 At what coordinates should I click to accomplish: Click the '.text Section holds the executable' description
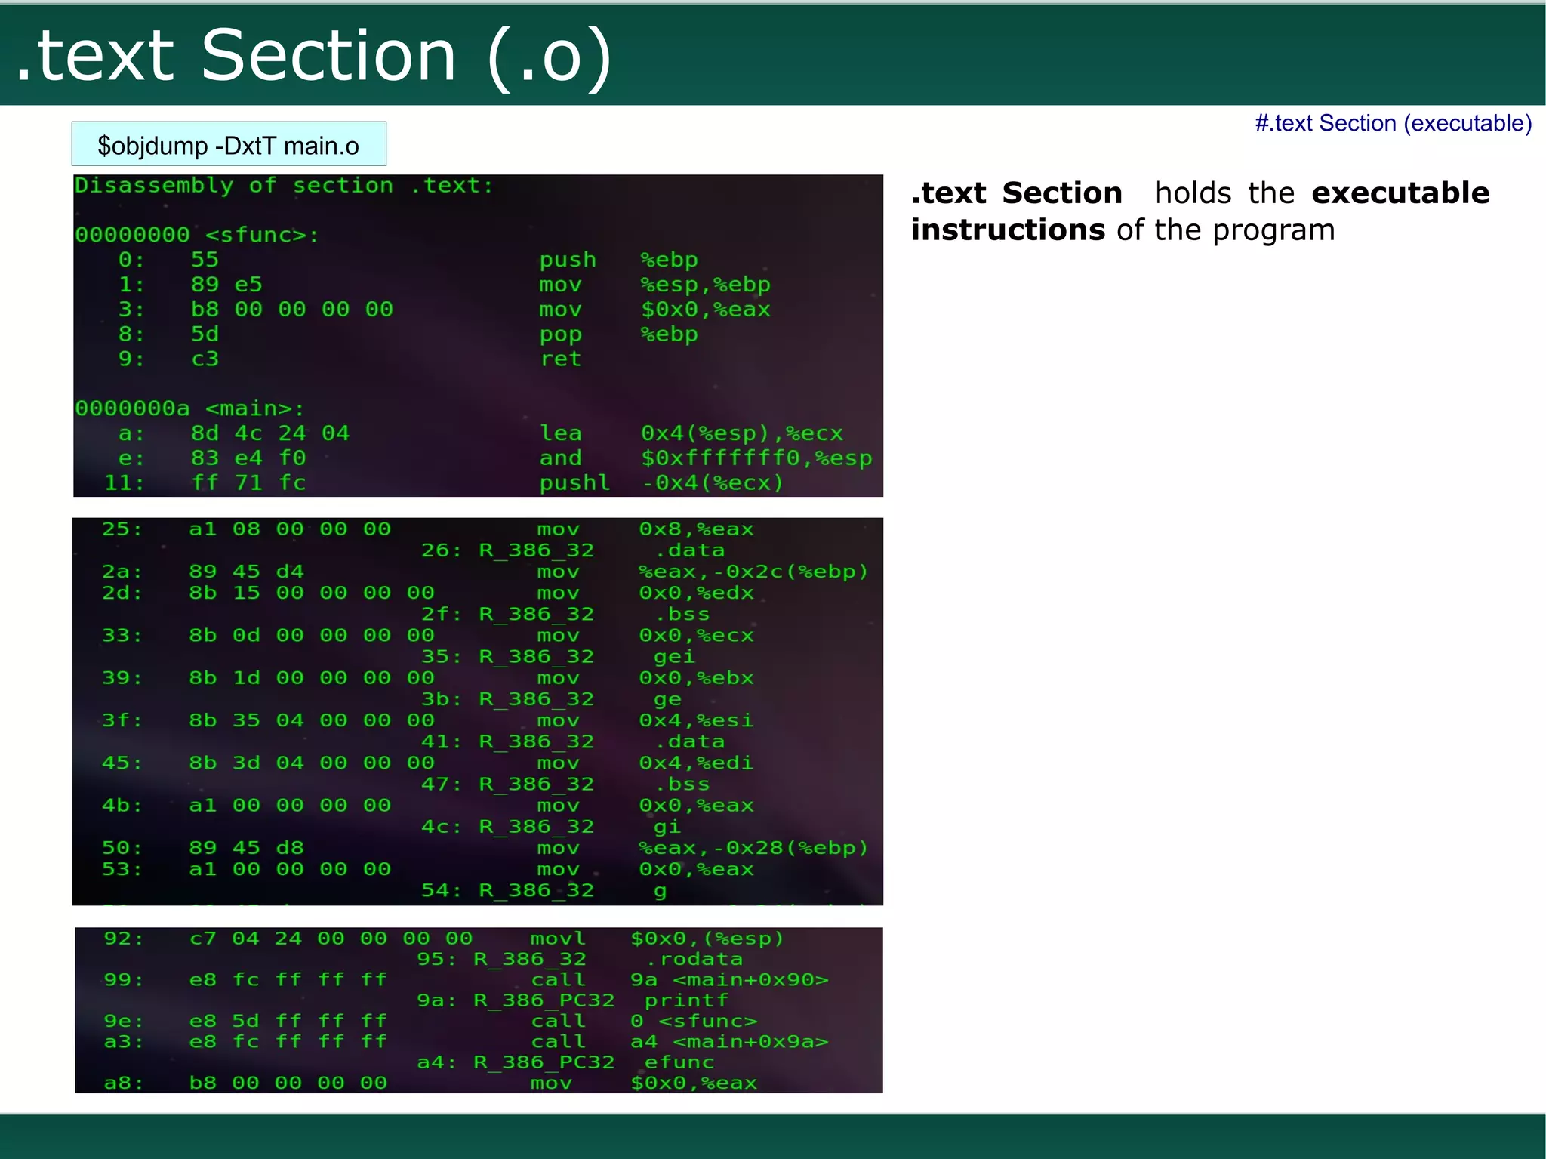point(1200,193)
